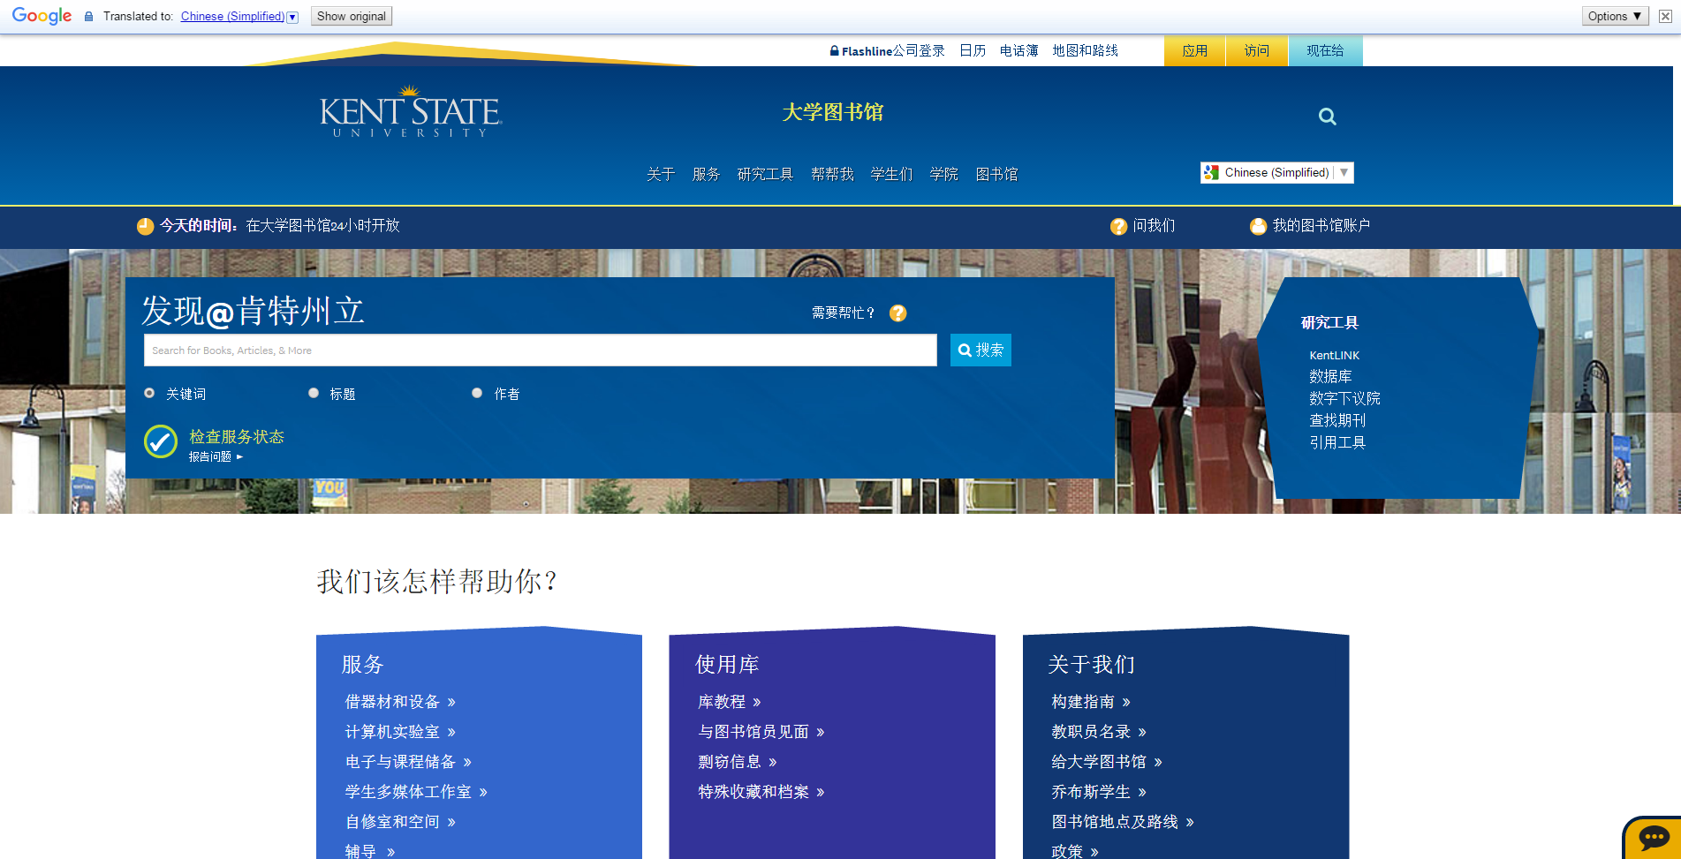This screenshot has width=1681, height=859.
Task: Open 我的图书馆账户 link
Action: point(1321,226)
